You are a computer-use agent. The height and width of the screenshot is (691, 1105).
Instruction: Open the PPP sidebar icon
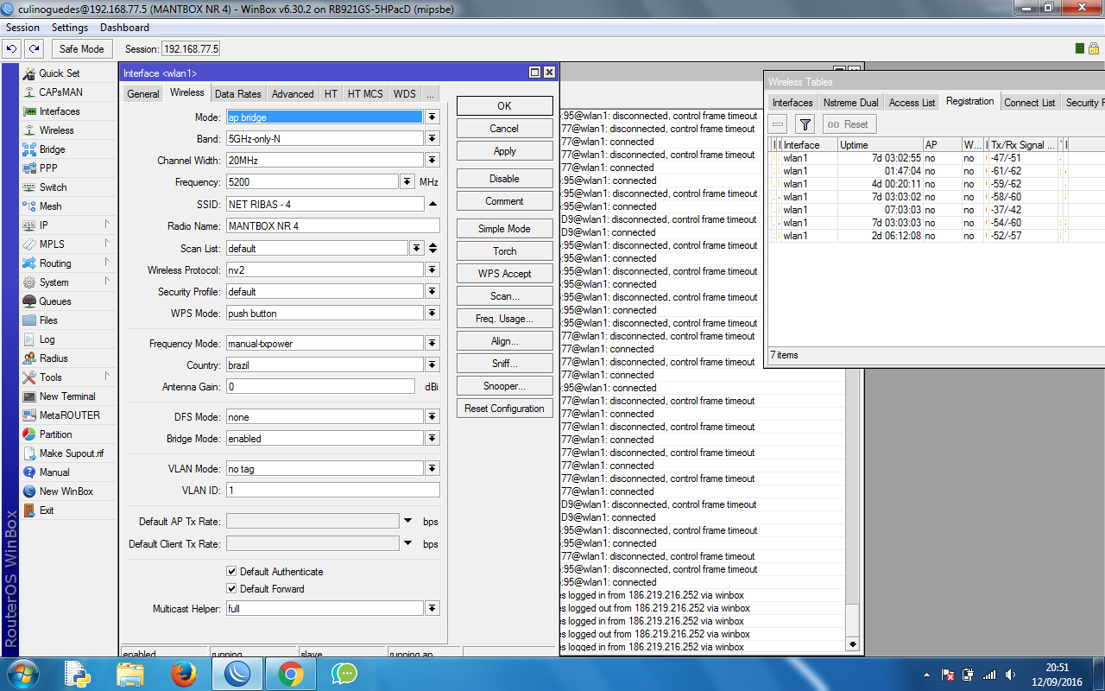(x=29, y=168)
